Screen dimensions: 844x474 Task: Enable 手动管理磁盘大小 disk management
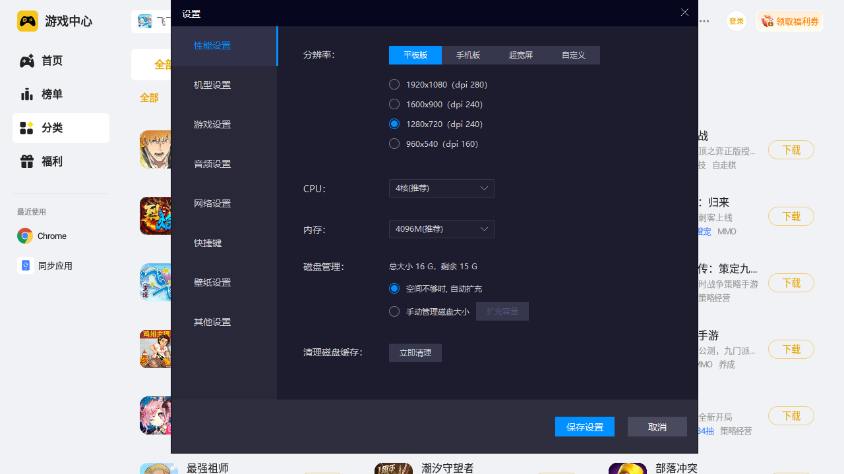394,311
